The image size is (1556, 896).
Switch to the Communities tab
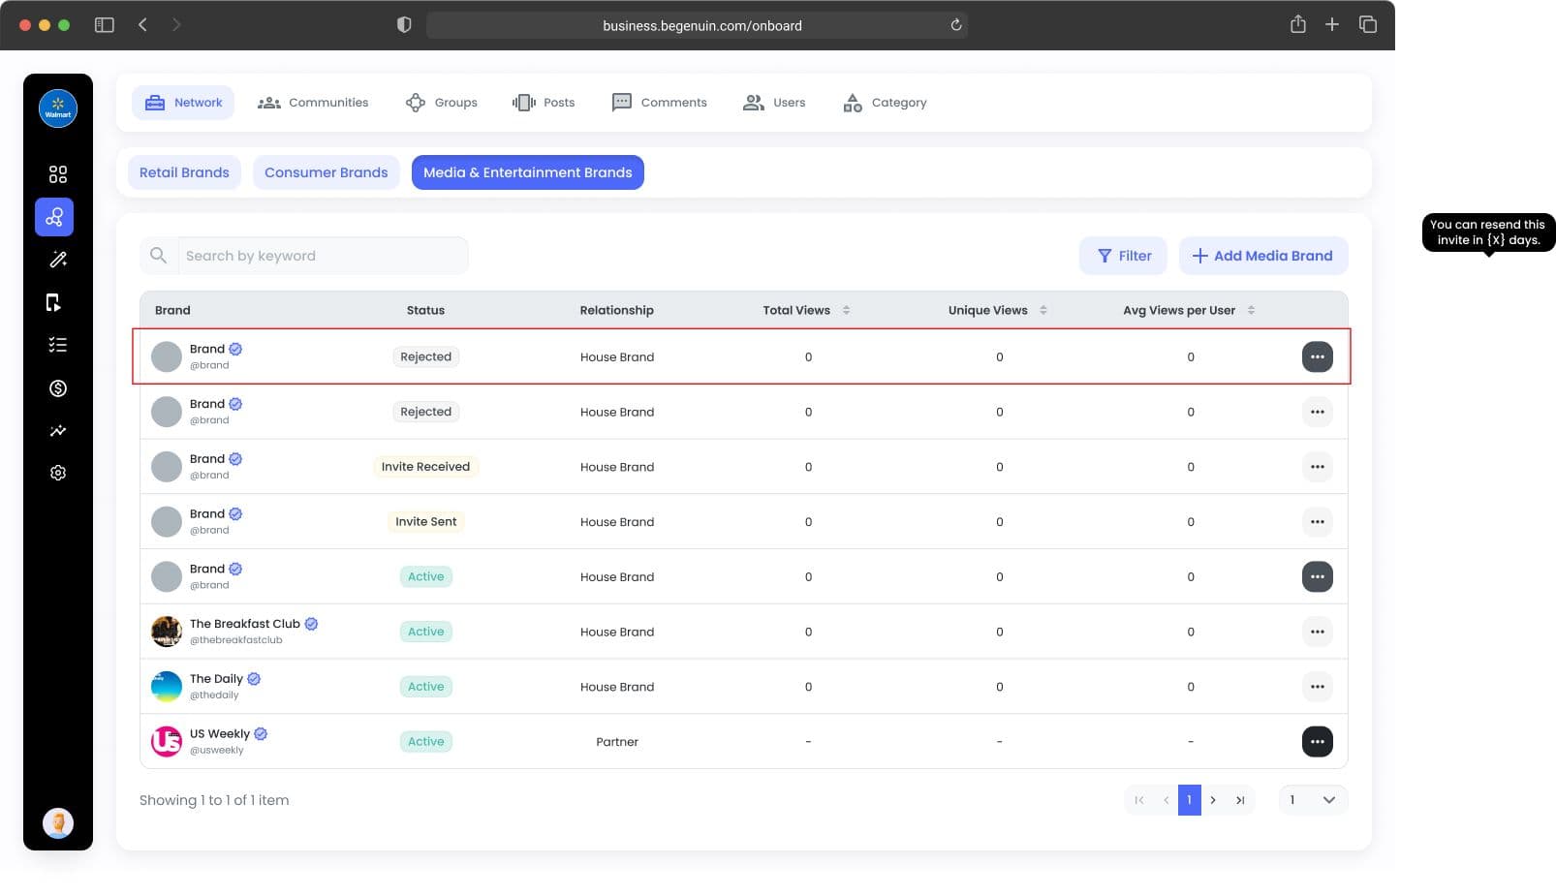pos(313,103)
